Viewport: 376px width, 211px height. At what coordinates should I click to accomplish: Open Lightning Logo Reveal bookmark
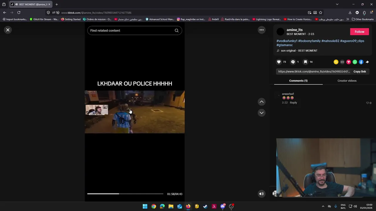pyautogui.click(x=266, y=19)
